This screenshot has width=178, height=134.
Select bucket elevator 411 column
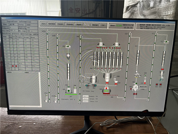pyautogui.click(x=153, y=67)
